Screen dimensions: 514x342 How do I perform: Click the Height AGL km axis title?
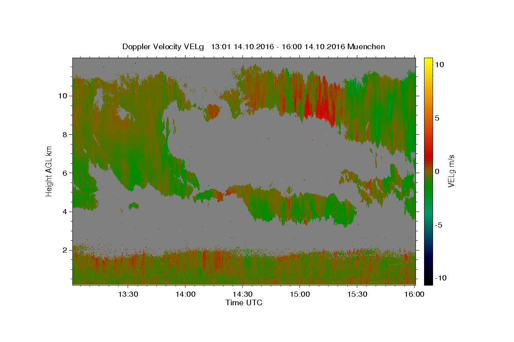coord(49,171)
